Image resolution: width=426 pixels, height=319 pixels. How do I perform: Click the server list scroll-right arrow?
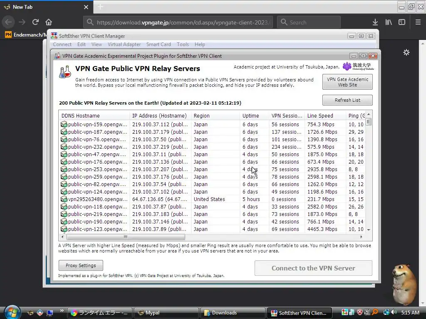361,237
